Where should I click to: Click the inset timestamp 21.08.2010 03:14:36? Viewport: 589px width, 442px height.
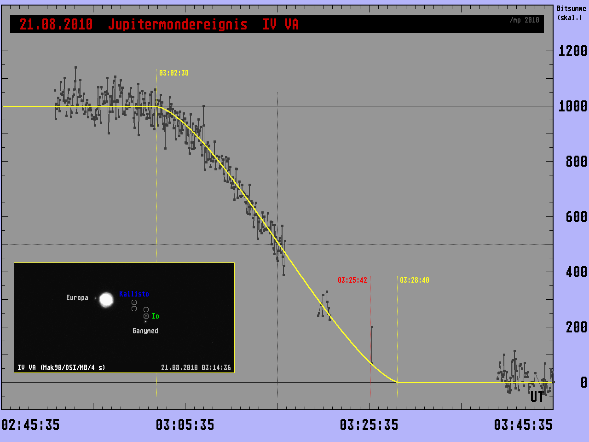(x=196, y=368)
